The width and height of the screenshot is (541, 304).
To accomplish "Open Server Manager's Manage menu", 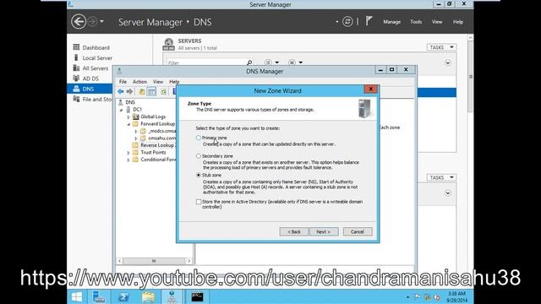I will point(392,22).
